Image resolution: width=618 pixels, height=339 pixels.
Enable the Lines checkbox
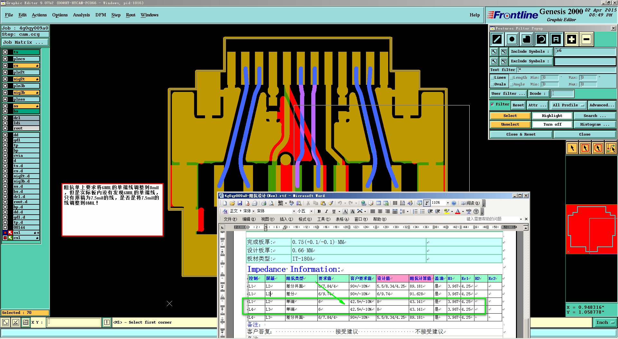(x=492, y=77)
